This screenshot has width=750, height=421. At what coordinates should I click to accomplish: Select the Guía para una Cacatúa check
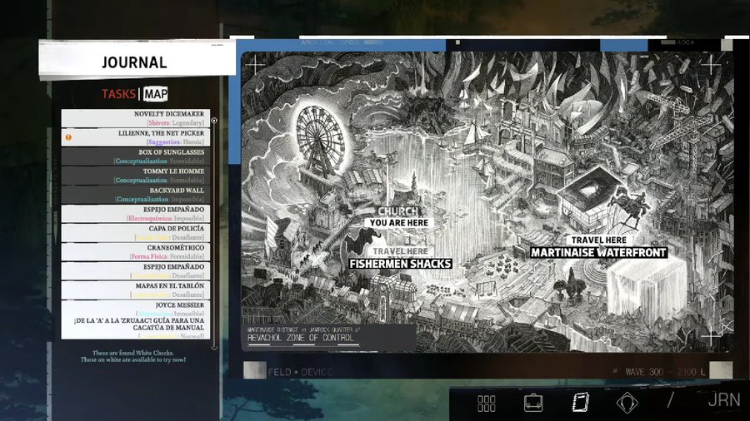(135, 328)
